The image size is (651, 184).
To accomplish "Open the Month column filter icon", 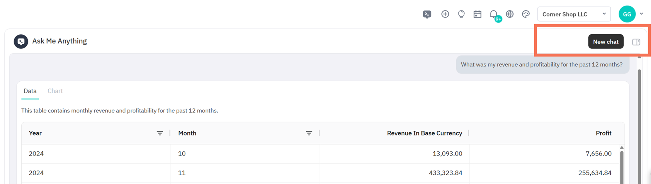I will coord(309,133).
